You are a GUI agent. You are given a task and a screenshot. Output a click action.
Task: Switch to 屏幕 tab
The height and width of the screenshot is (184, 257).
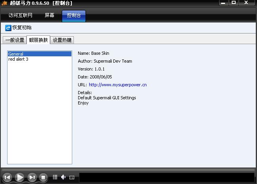pyautogui.click(x=49, y=15)
